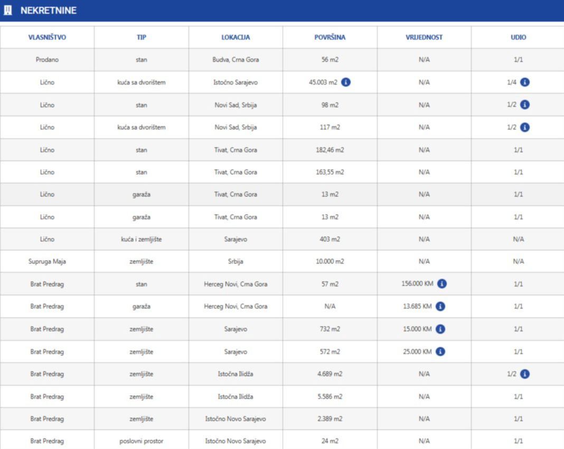Select the Supruga Maja ownership cell

[47, 261]
